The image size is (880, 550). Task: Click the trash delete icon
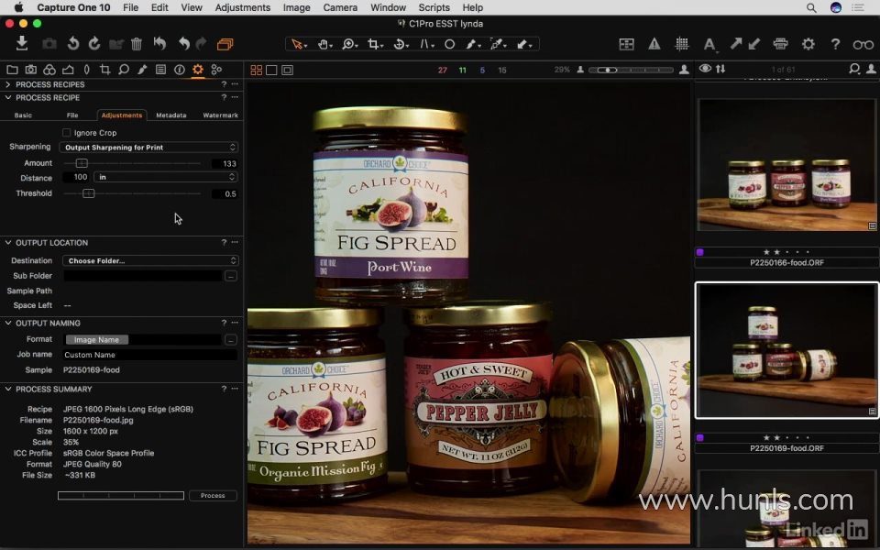pos(137,44)
